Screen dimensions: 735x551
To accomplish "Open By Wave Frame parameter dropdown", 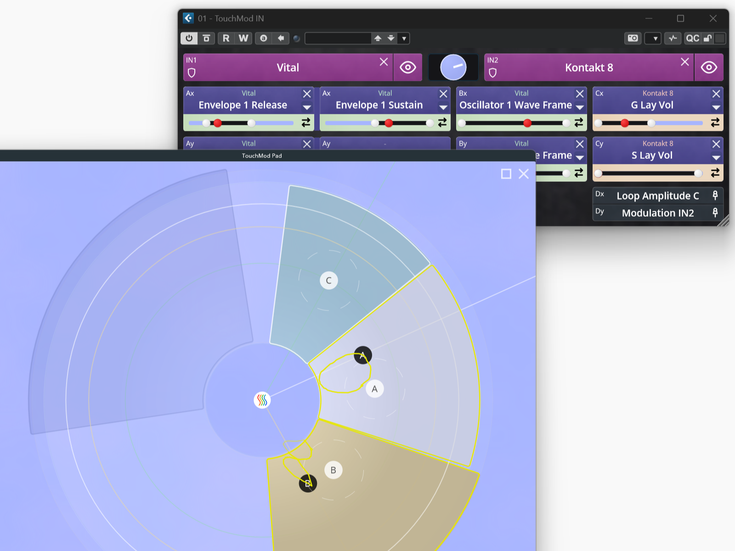I will pyautogui.click(x=580, y=158).
